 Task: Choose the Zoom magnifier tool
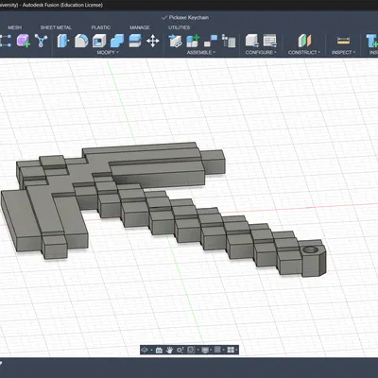[180, 350]
